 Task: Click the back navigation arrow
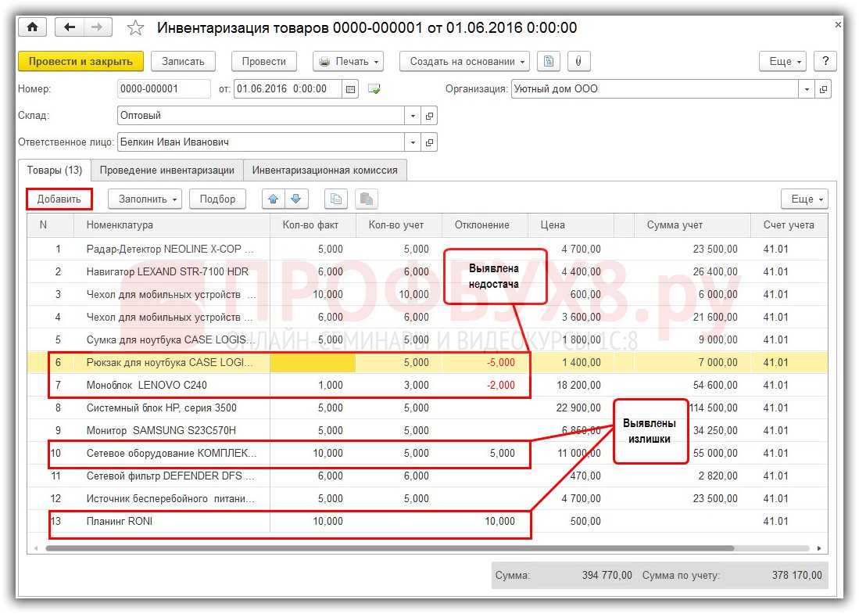click(70, 27)
